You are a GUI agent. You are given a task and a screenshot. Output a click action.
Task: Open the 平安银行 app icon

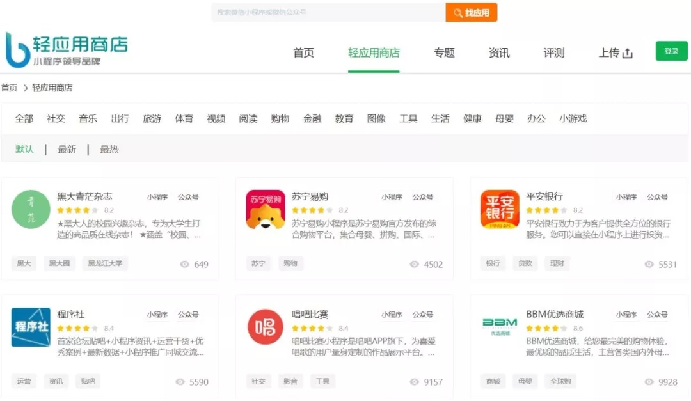(500, 209)
